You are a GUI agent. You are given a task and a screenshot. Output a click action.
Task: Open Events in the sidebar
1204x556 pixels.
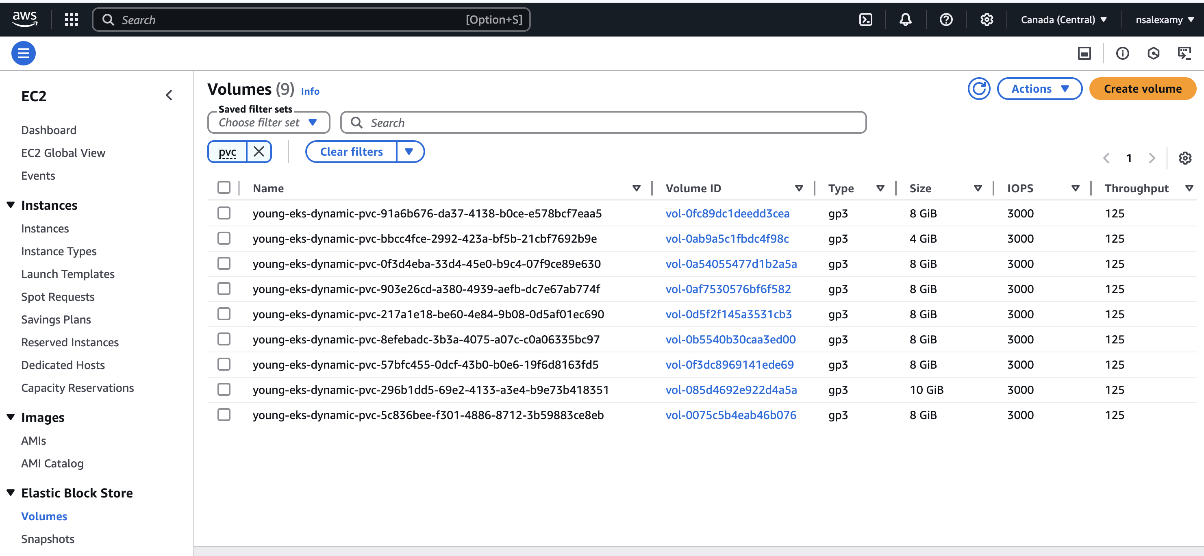38,176
